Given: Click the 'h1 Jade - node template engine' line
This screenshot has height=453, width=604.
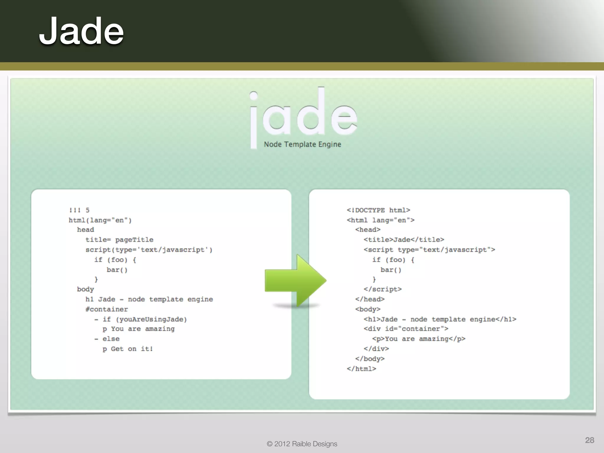Looking at the screenshot, I should click(x=149, y=299).
